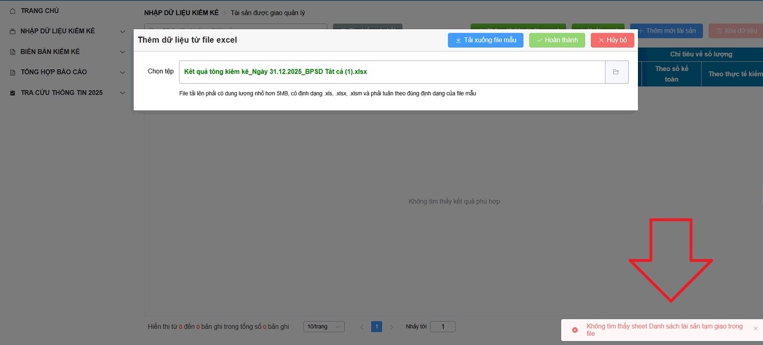Open the 10/trang page size dropdown

[x=324, y=327]
